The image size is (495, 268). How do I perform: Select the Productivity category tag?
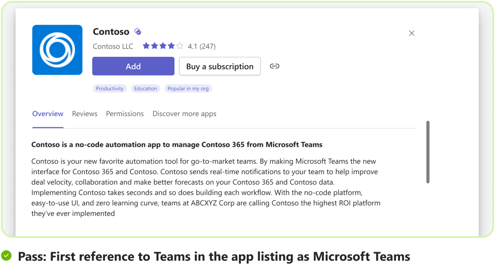[x=110, y=88]
